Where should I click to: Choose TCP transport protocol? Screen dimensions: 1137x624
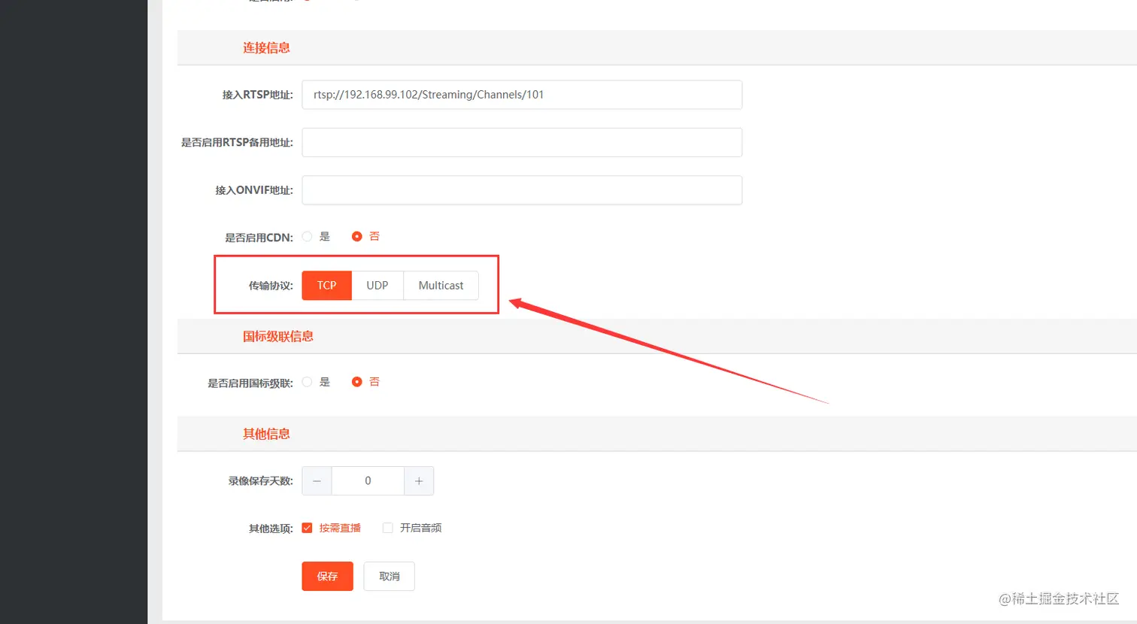click(x=327, y=286)
